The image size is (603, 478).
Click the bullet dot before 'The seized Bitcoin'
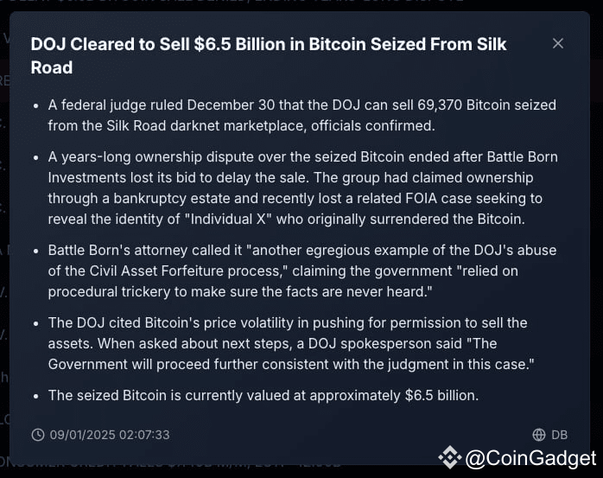(x=36, y=396)
